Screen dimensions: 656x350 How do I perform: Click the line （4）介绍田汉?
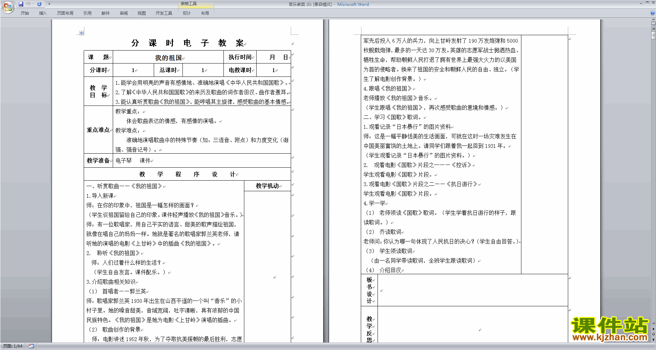point(384,270)
